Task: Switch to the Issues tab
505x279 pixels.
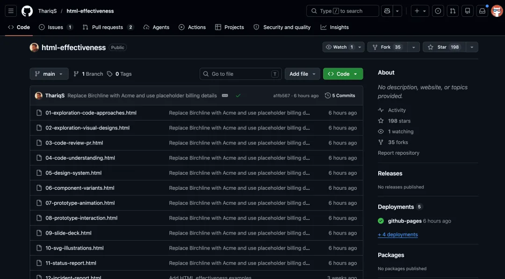Action: coord(56,28)
